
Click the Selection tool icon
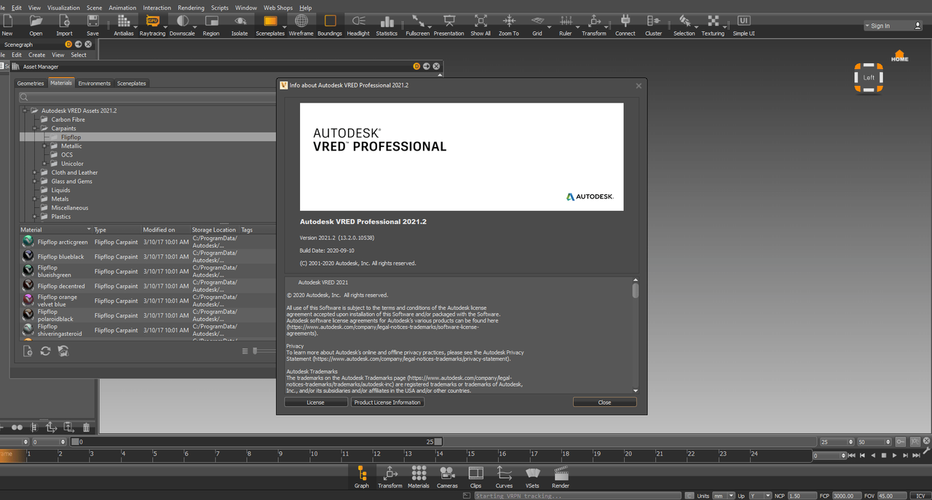pyautogui.click(x=684, y=25)
